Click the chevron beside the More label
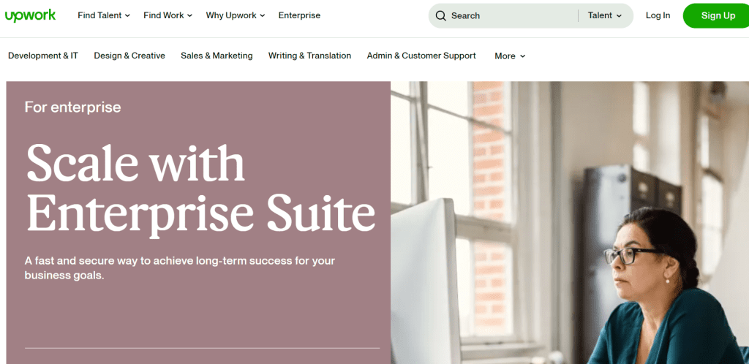The image size is (749, 364). pyautogui.click(x=522, y=56)
